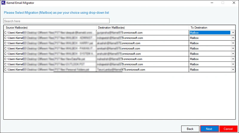Click the Kernel Email Migrator title bar icon
This screenshot has width=239, height=133.
coord(3,3)
